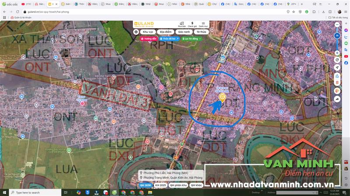Open the Tờ thửa search
This screenshot has height=196, width=350.
point(201,32)
